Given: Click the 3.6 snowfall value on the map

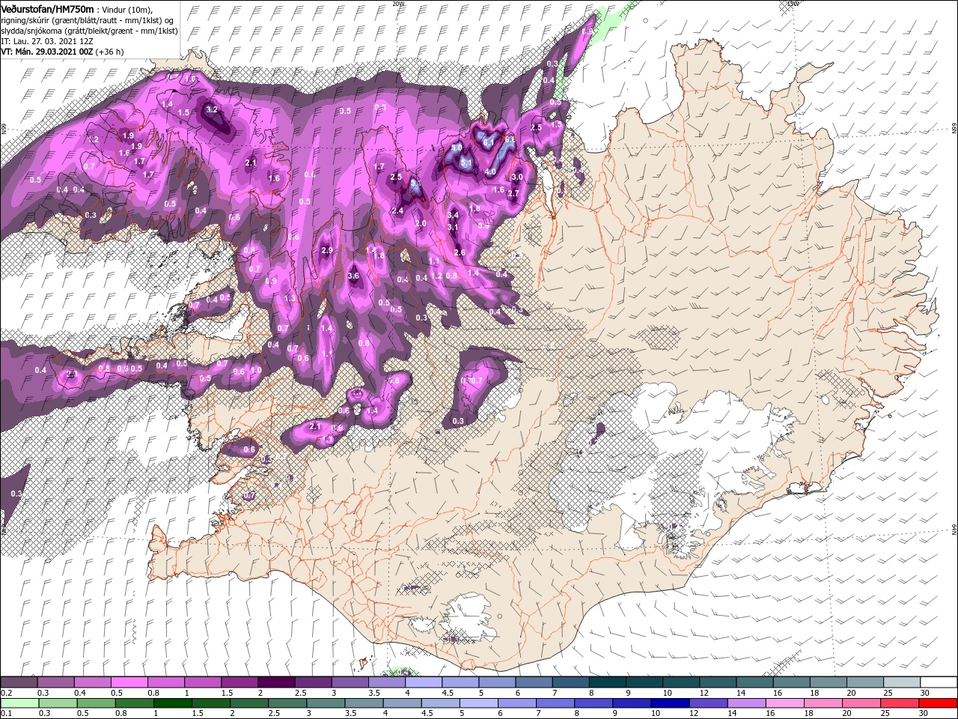Looking at the screenshot, I should pos(354,276).
